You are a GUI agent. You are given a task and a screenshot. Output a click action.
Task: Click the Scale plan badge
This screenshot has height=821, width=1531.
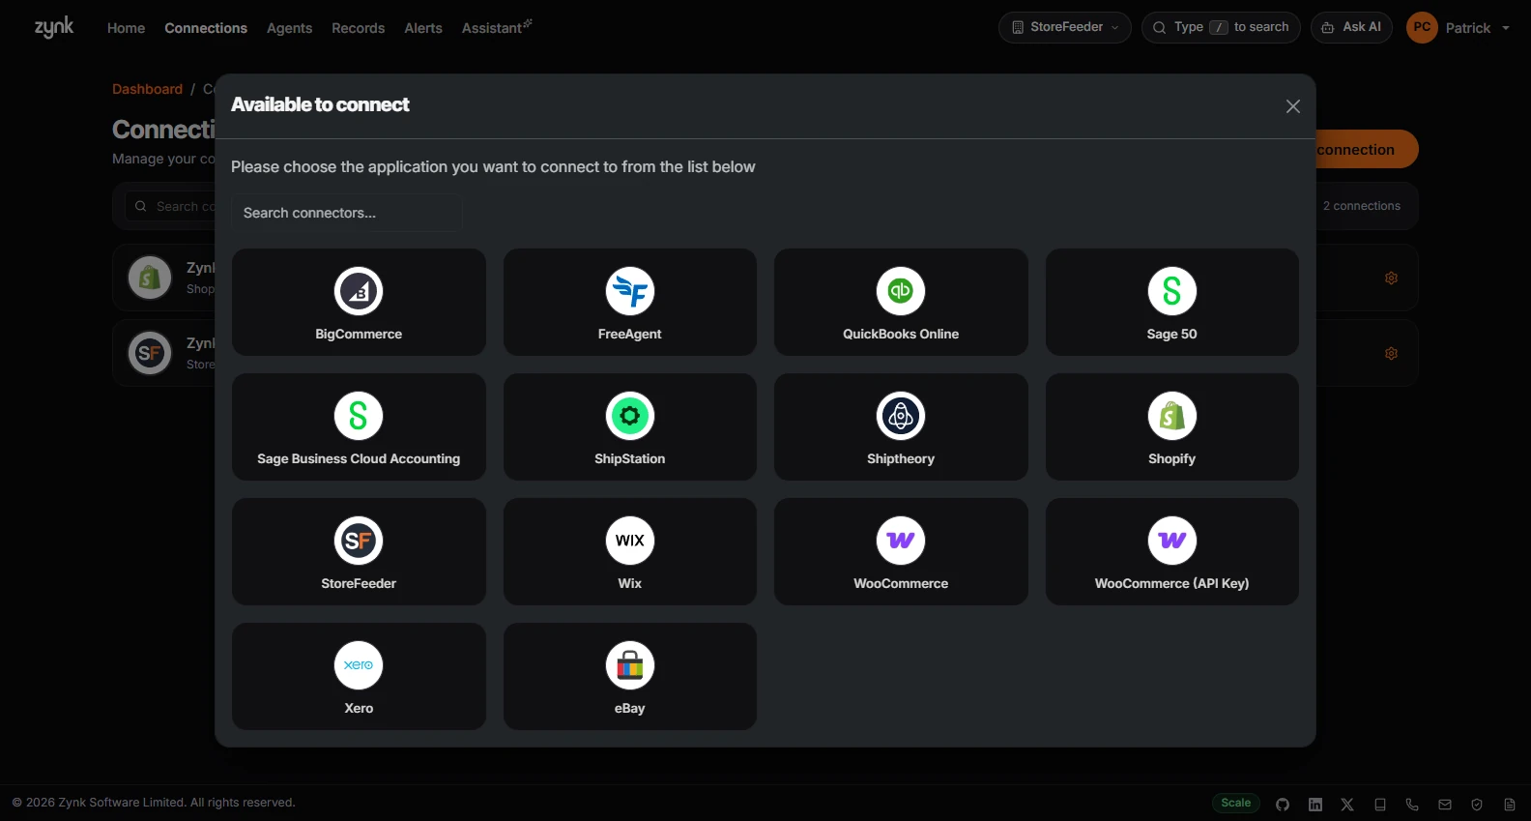(x=1235, y=804)
